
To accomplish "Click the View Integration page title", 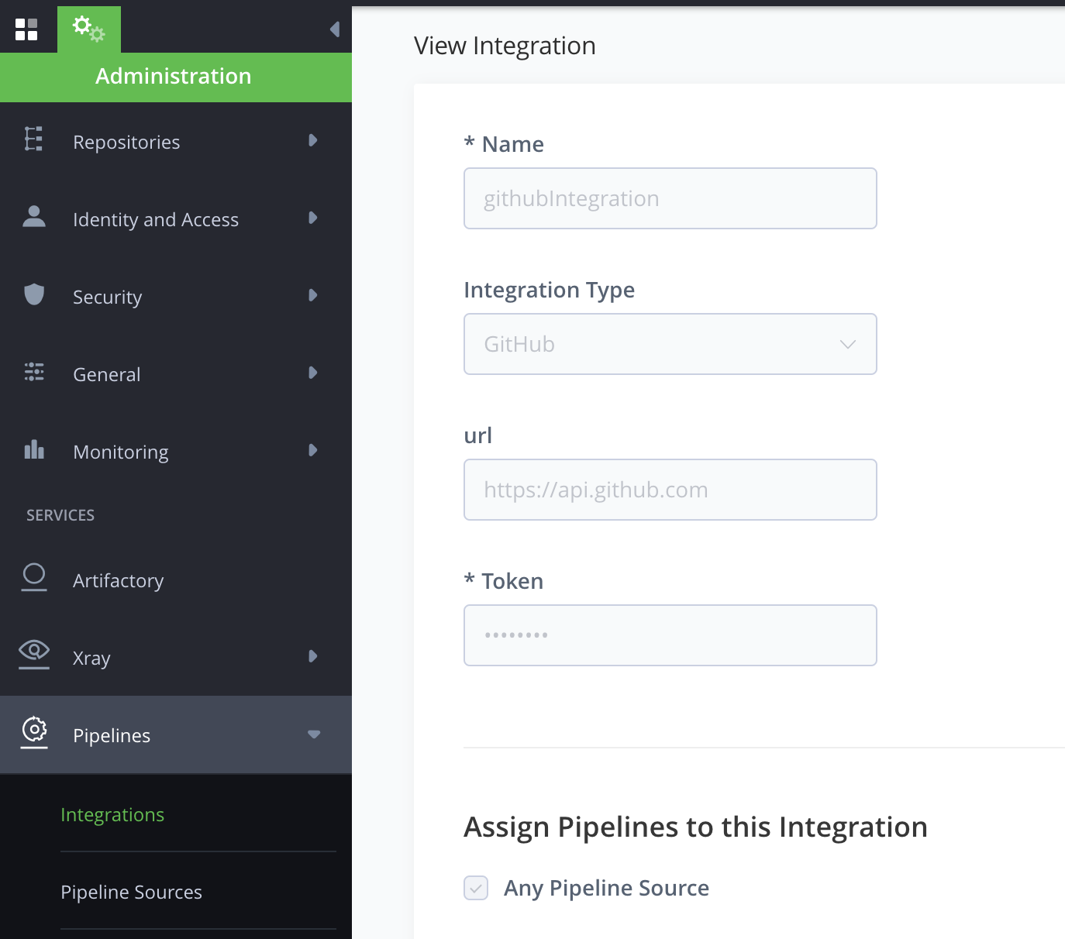I will [x=505, y=46].
